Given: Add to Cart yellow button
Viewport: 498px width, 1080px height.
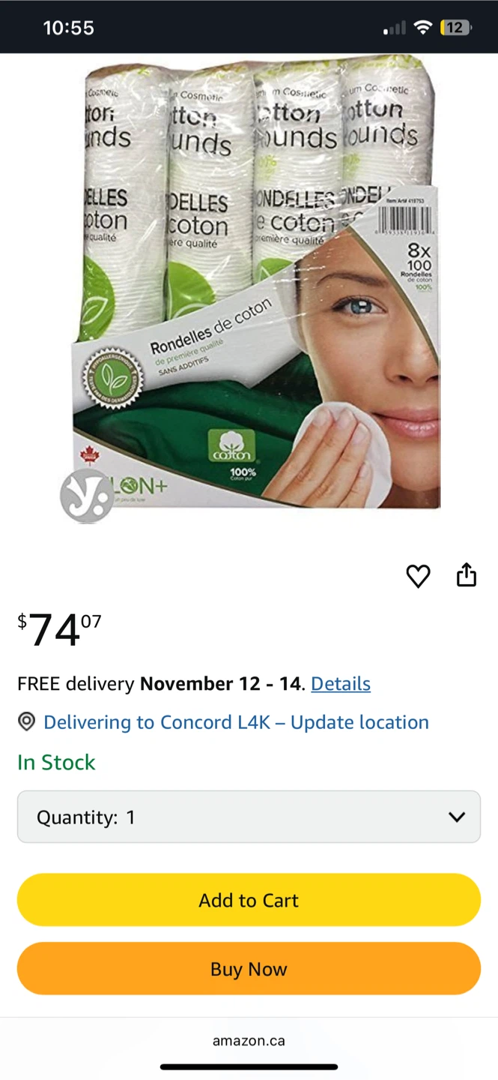Looking at the screenshot, I should (x=249, y=900).
